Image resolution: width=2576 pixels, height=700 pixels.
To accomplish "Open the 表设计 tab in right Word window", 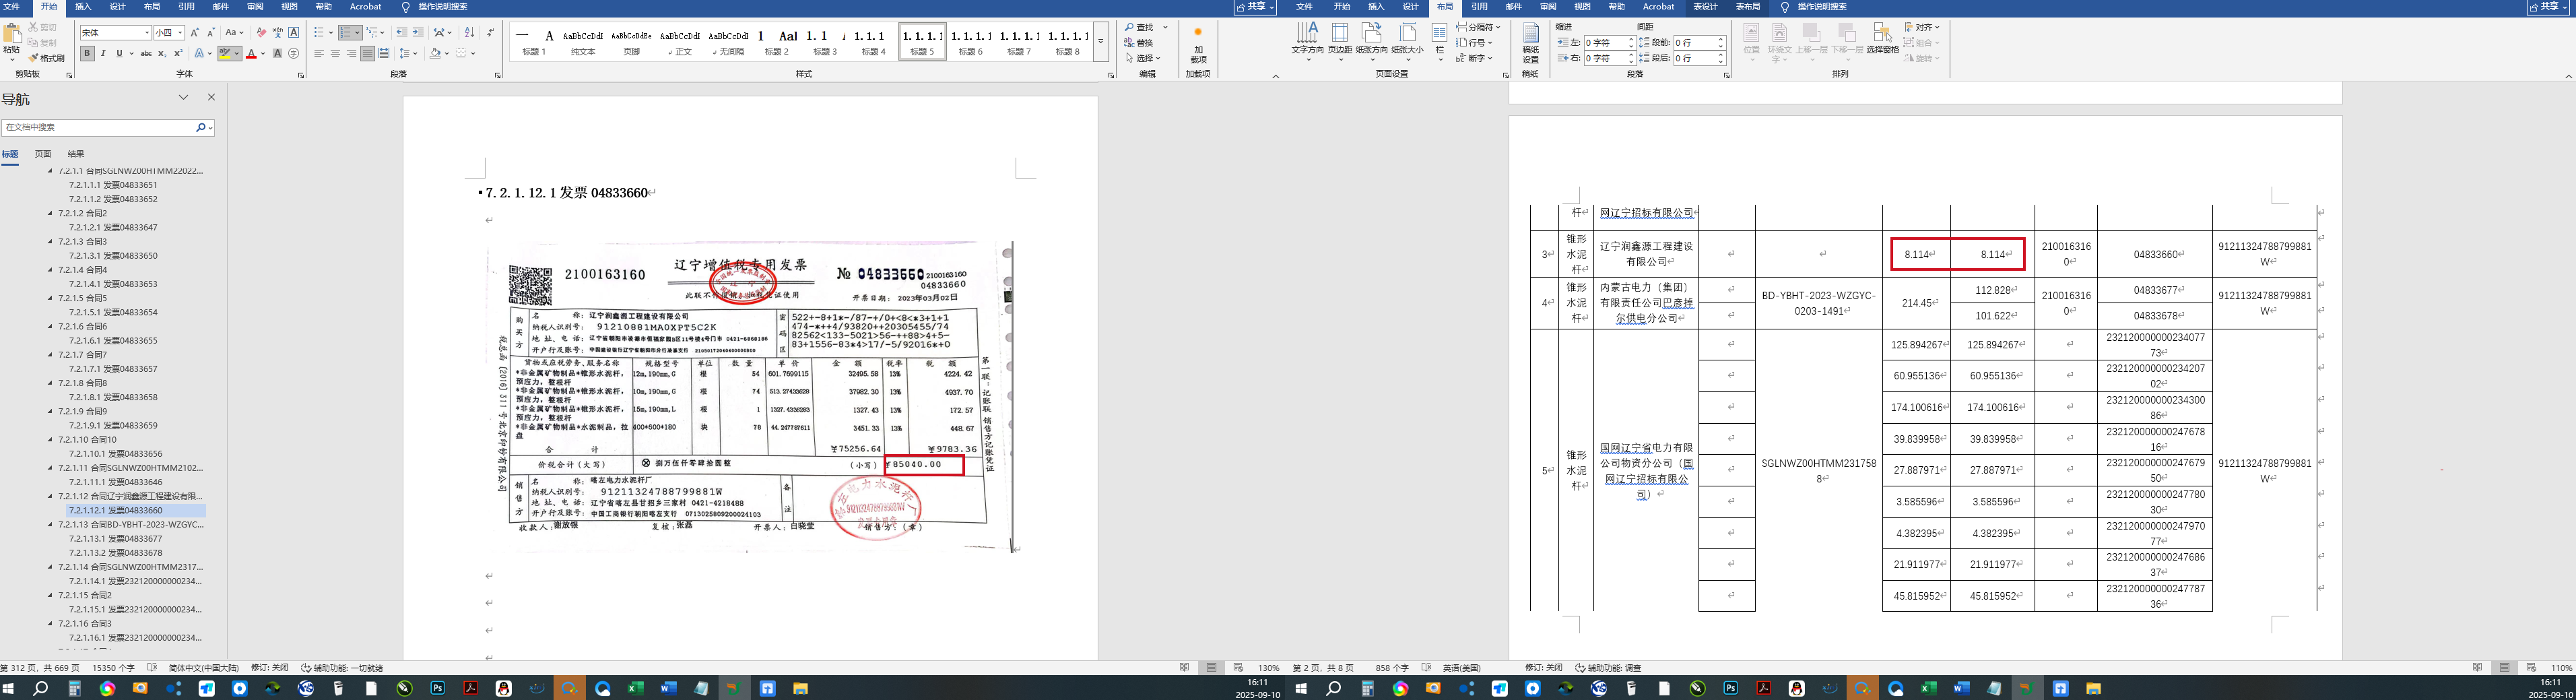I will pos(1705,7).
